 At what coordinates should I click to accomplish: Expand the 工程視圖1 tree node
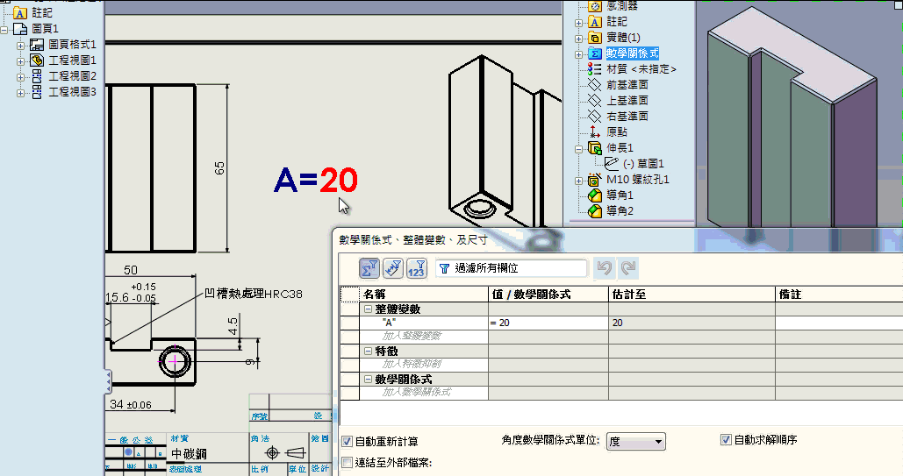20,61
